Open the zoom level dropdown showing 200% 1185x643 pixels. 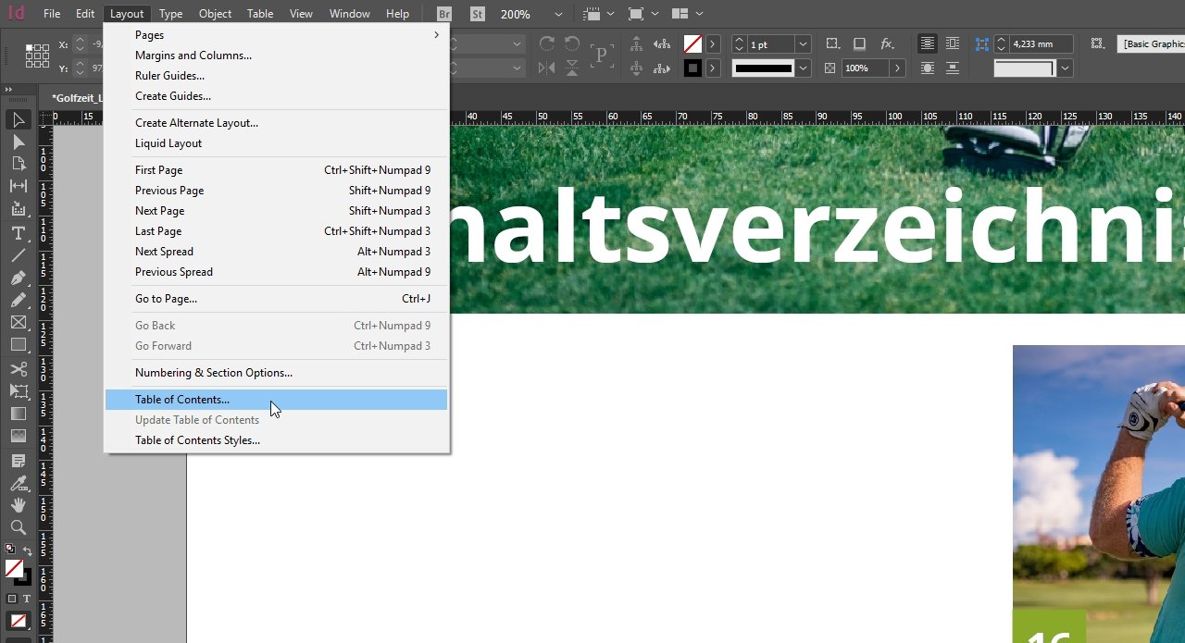558,14
